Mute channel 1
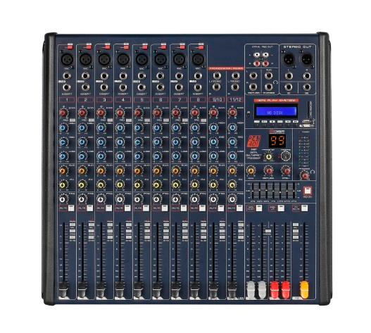This screenshot has height=333, width=371. (71, 208)
